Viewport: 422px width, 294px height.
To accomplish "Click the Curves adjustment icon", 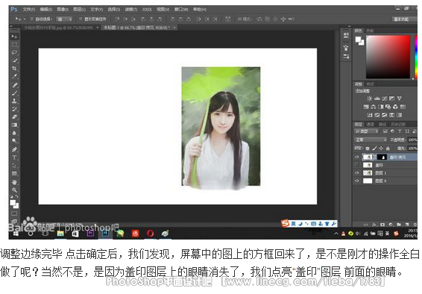I will point(385,98).
